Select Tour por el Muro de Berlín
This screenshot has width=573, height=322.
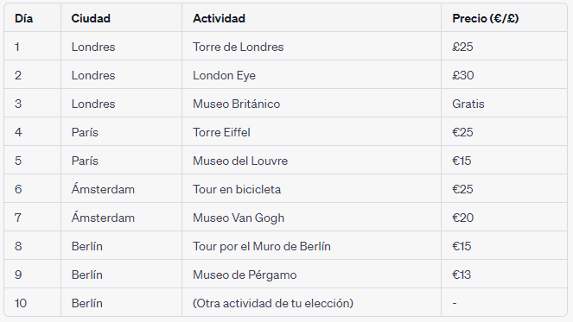pos(262,246)
